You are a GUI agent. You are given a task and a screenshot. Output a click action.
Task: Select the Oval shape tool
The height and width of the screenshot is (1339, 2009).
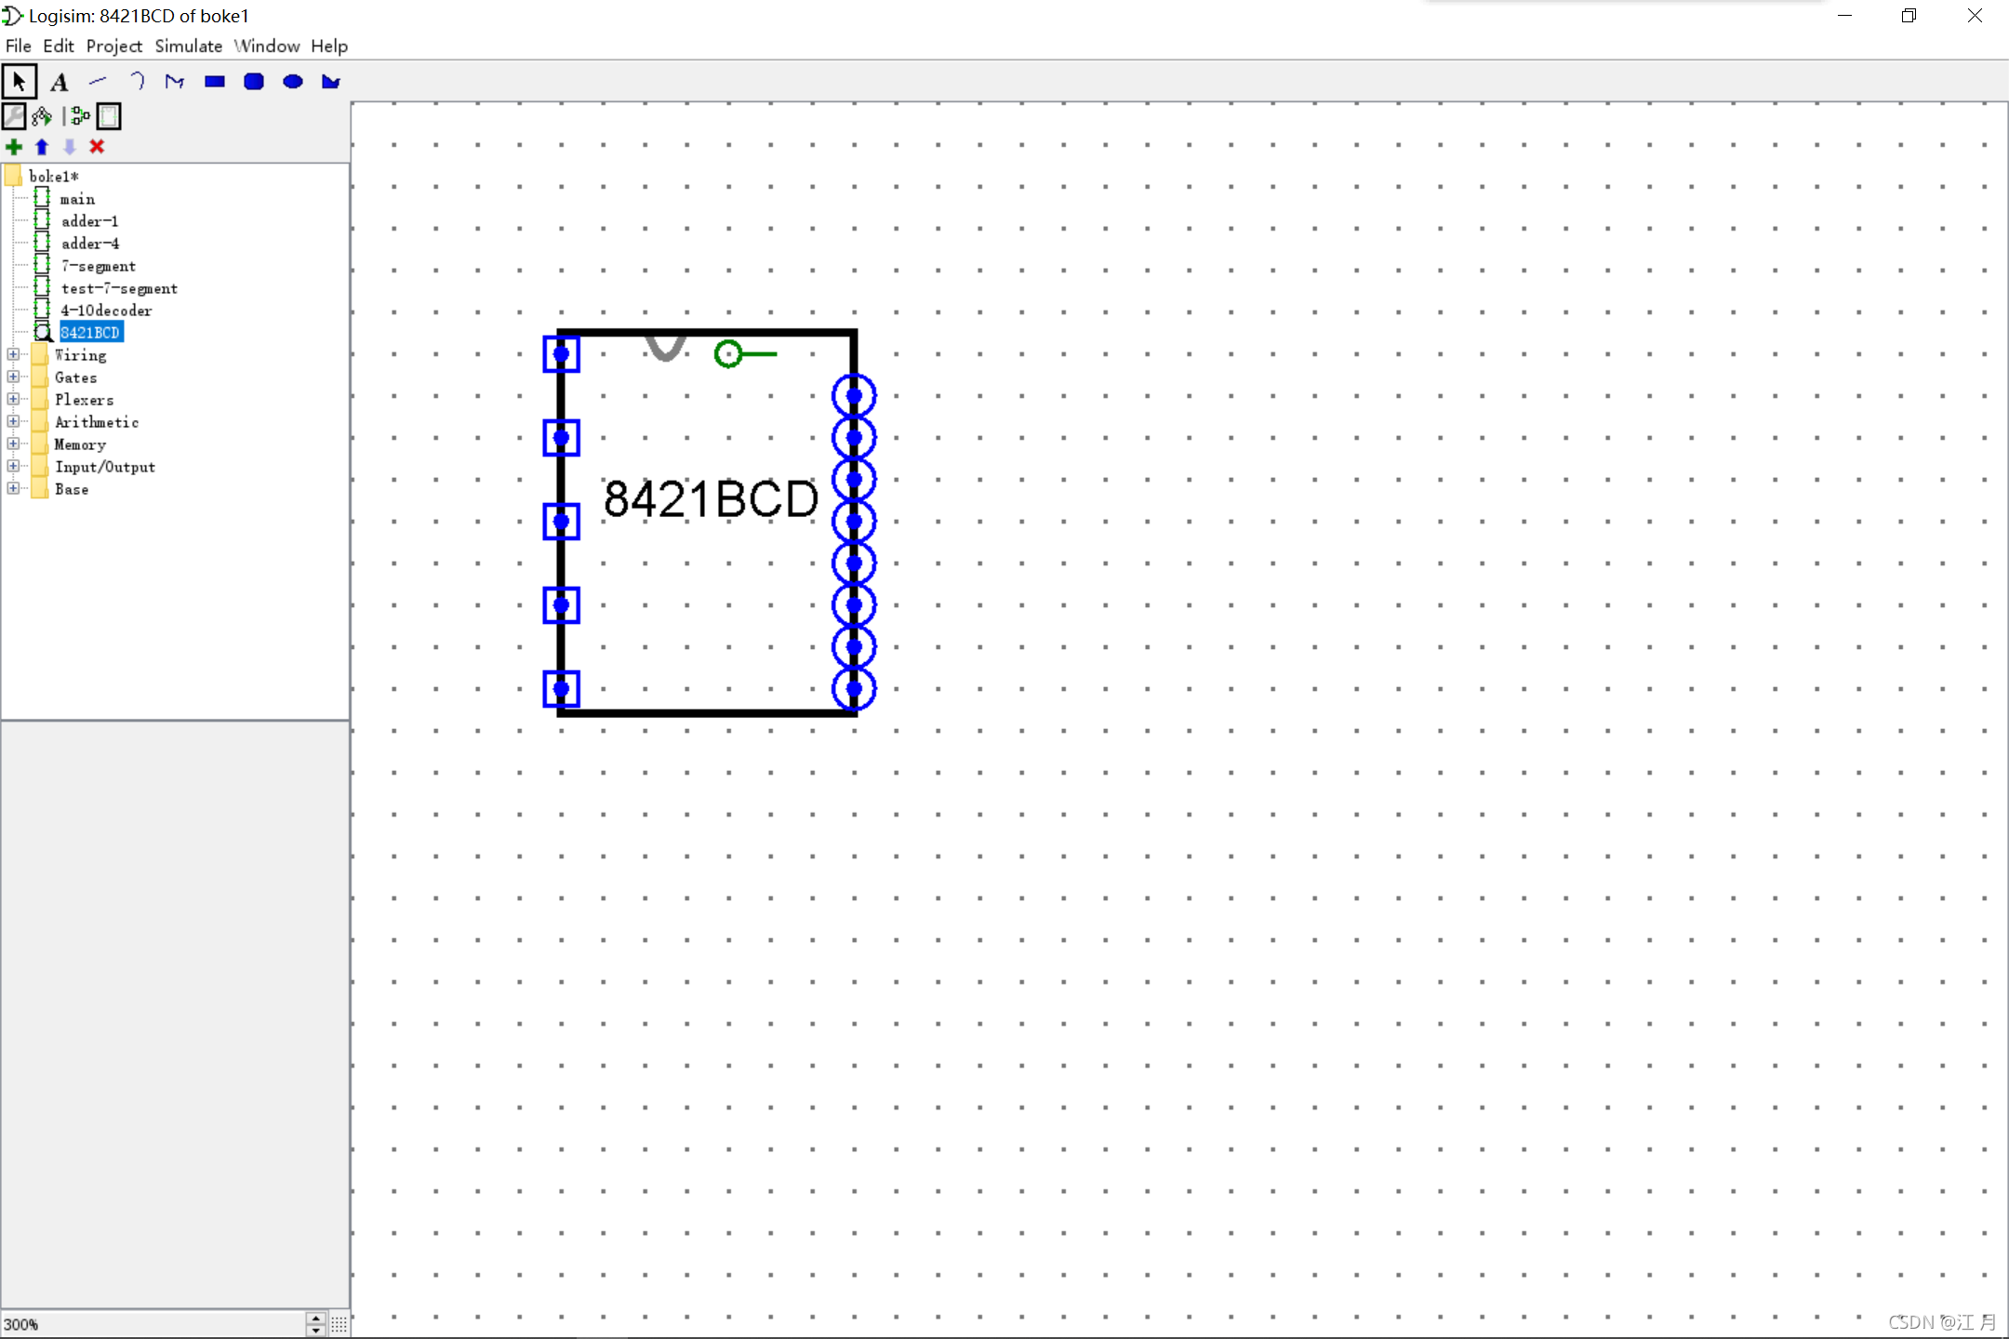292,82
